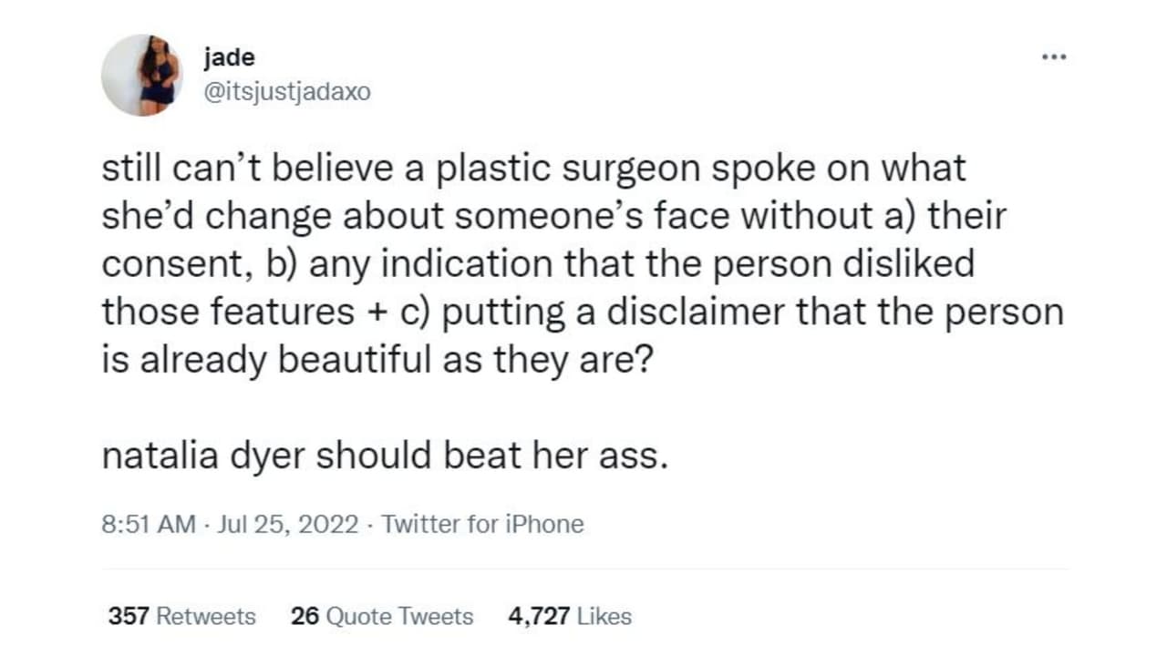Image resolution: width=1167 pixels, height=656 pixels.
Task: Click the words "natalia dyer" in the tweet
Action: [205, 456]
